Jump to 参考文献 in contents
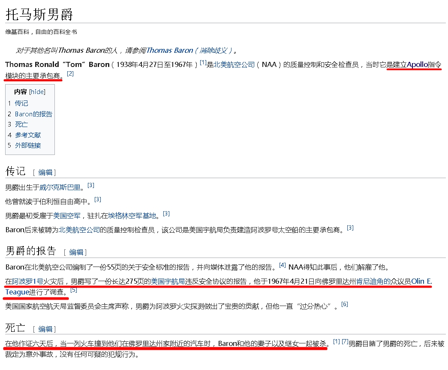 (x=28, y=135)
